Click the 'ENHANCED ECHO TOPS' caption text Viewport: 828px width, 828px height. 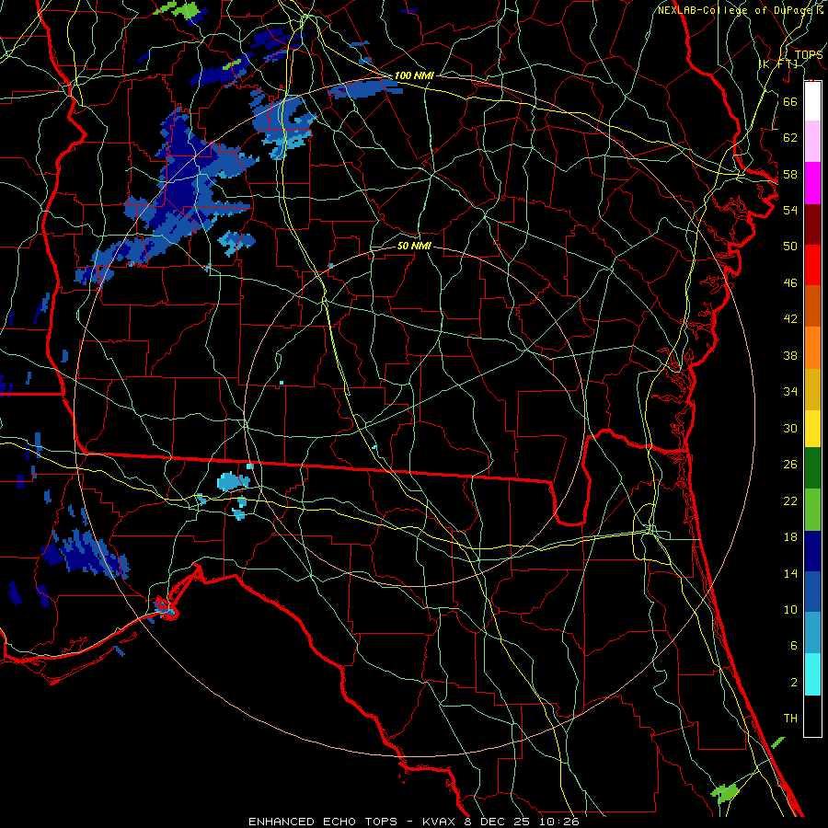[x=323, y=822]
